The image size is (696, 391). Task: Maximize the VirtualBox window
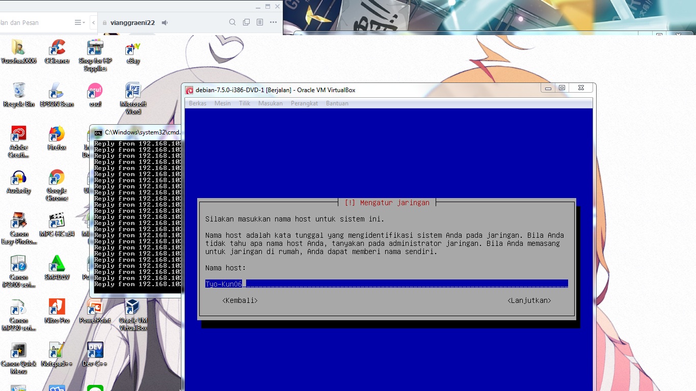(562, 88)
